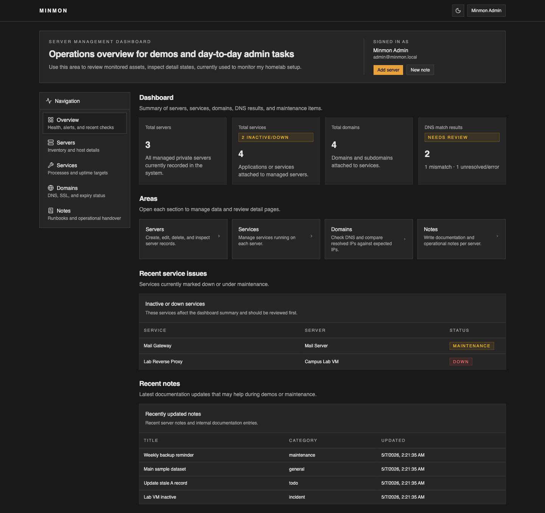Open the Servers area card

183,239
